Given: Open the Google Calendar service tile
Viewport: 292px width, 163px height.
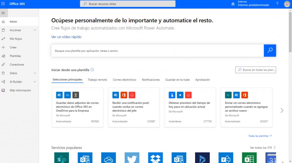Looking at the screenshot, I should tap(271, 158).
